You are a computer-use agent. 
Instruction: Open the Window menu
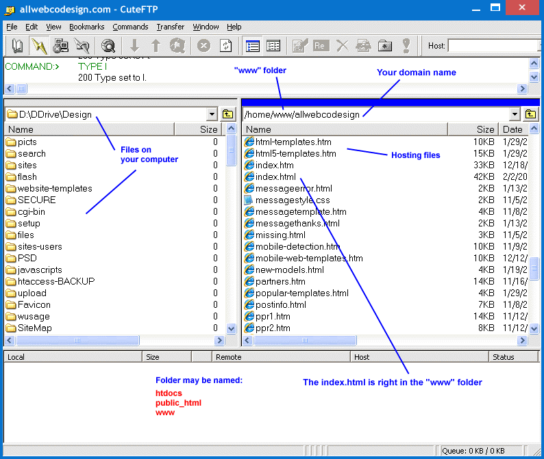(x=206, y=27)
